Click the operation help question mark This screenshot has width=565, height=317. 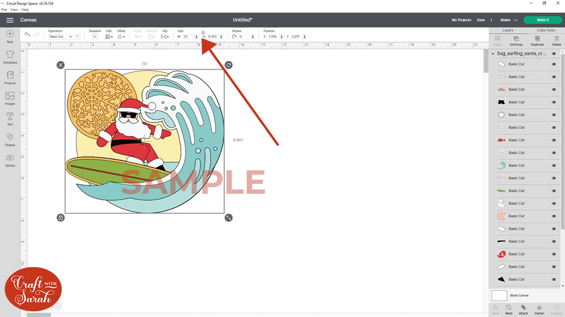pyautogui.click(x=77, y=36)
